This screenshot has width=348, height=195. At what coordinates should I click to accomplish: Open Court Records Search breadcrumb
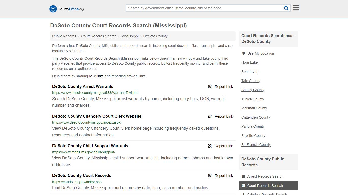tap(99, 36)
